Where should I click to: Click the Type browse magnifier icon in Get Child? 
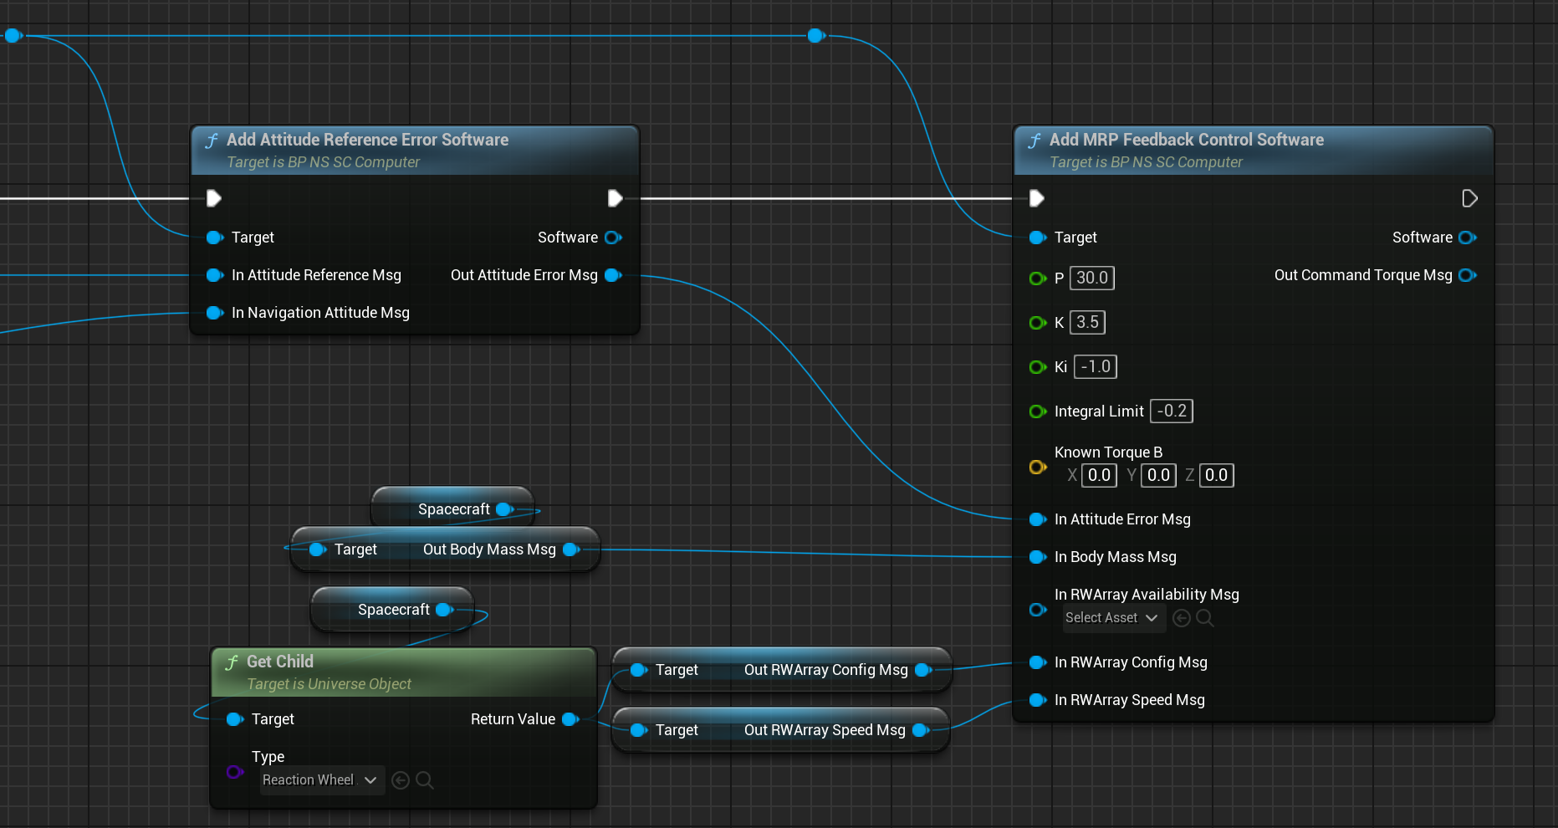point(424,780)
